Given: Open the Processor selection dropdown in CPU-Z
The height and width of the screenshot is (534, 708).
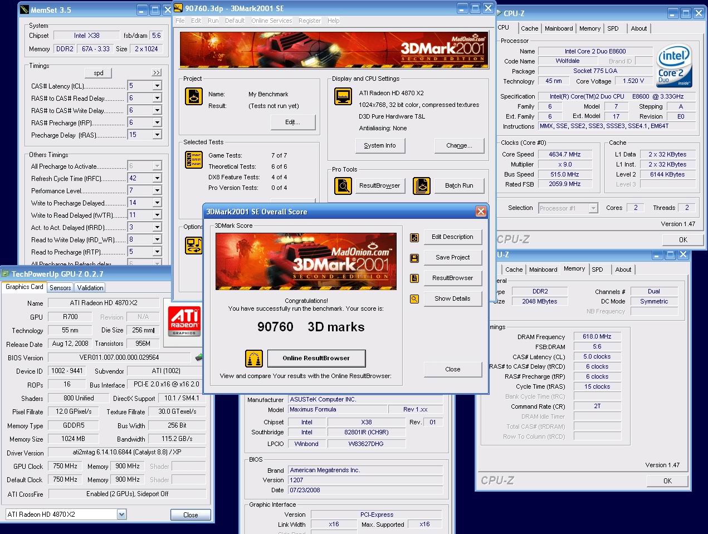Looking at the screenshot, I should point(593,208).
